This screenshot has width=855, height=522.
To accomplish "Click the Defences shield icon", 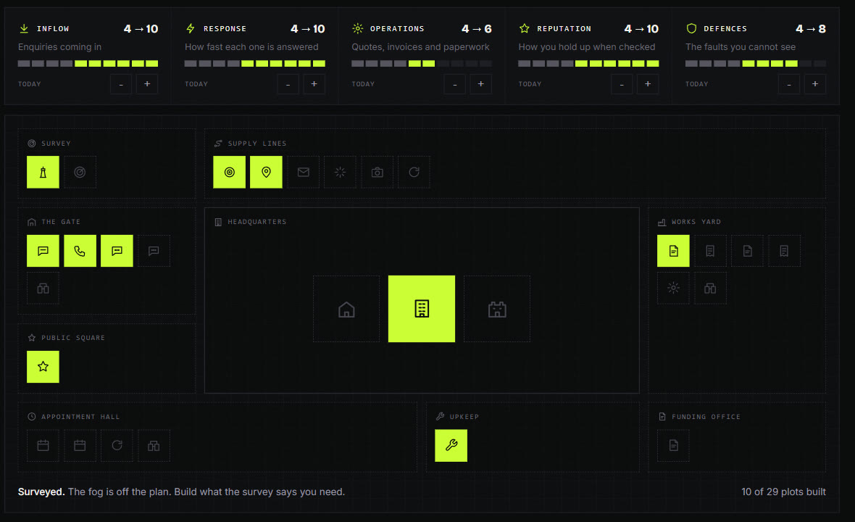I will click(x=691, y=28).
